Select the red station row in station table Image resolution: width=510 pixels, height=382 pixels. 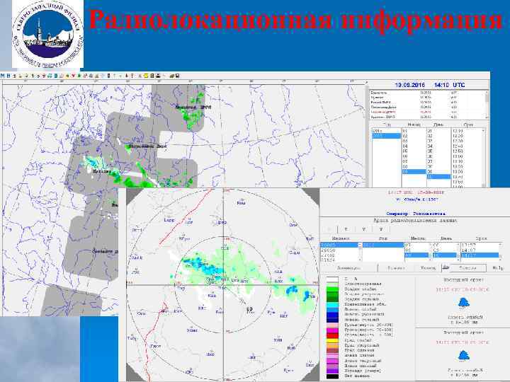[426, 112]
